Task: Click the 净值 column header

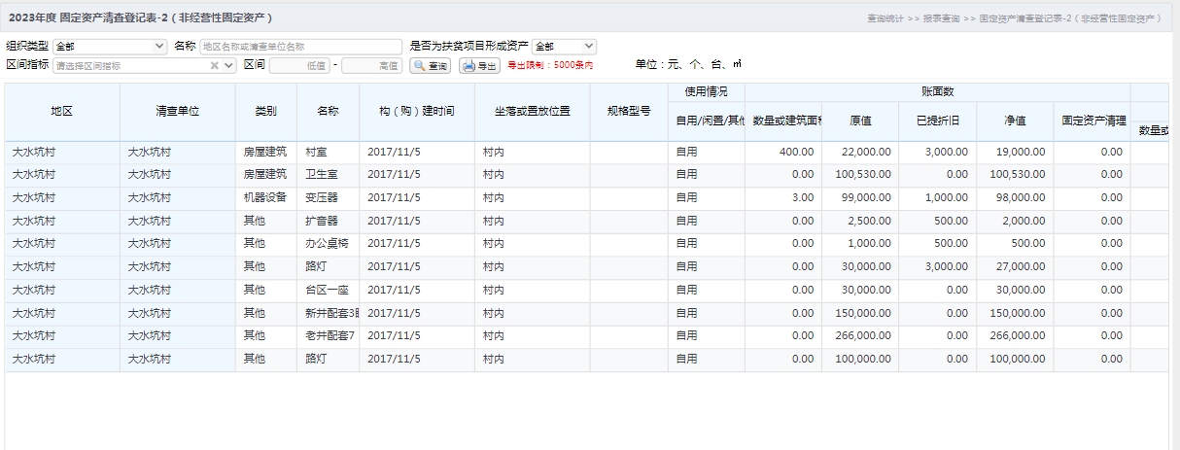Action: coord(1015,121)
